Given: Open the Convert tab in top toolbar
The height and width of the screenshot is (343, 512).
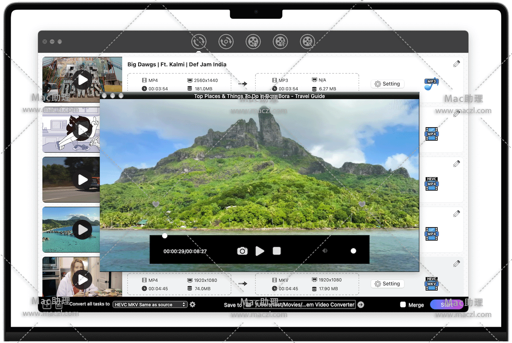Looking at the screenshot, I should coord(198,41).
